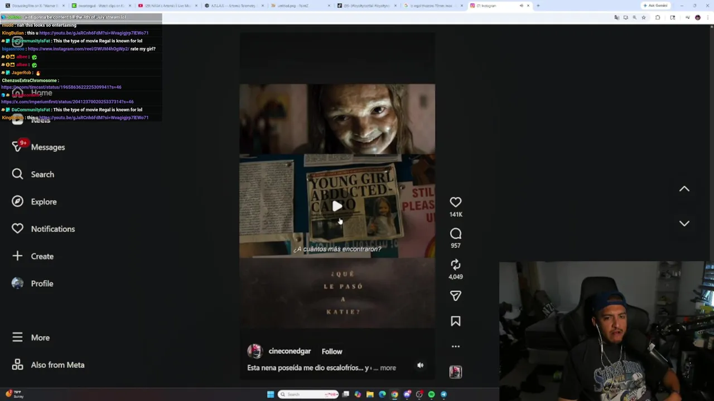This screenshot has width=714, height=401.
Task: Open Microsoft Edge from taskbar
Action: coord(382,394)
